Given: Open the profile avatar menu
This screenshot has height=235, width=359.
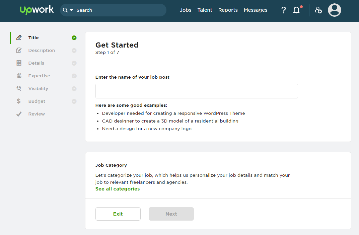Looking at the screenshot, I should click(x=334, y=10).
